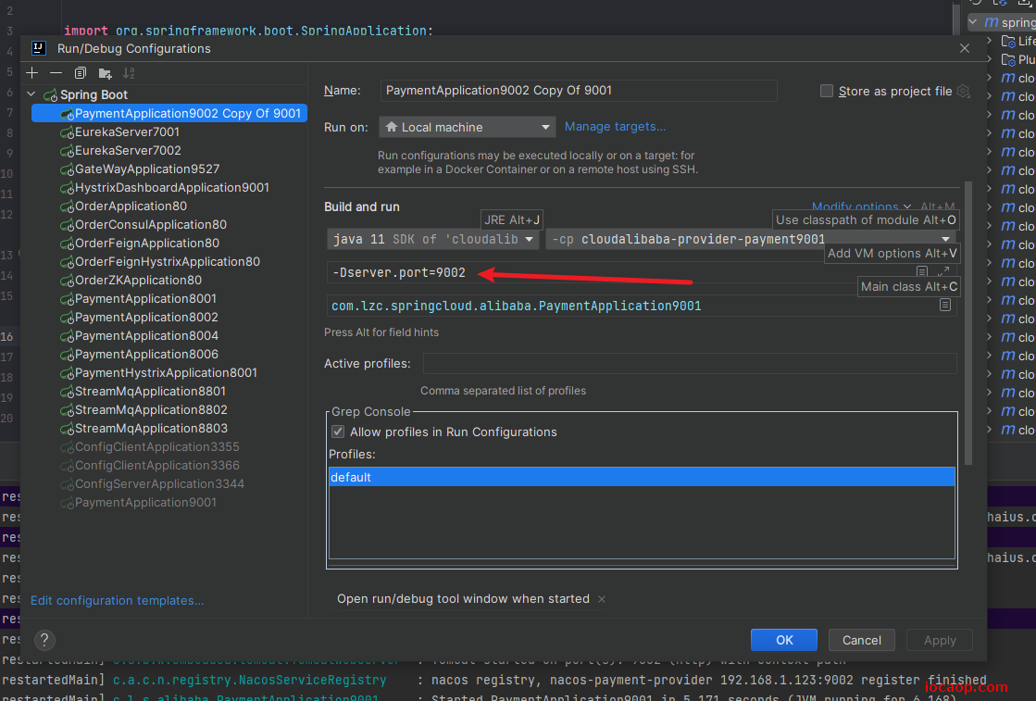Click the sort configurations icon
The height and width of the screenshot is (701, 1036).
[129, 72]
